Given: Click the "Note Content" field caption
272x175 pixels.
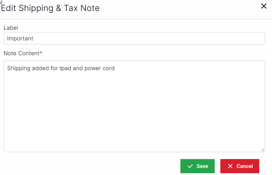Looking at the screenshot, I should tap(21, 53).
